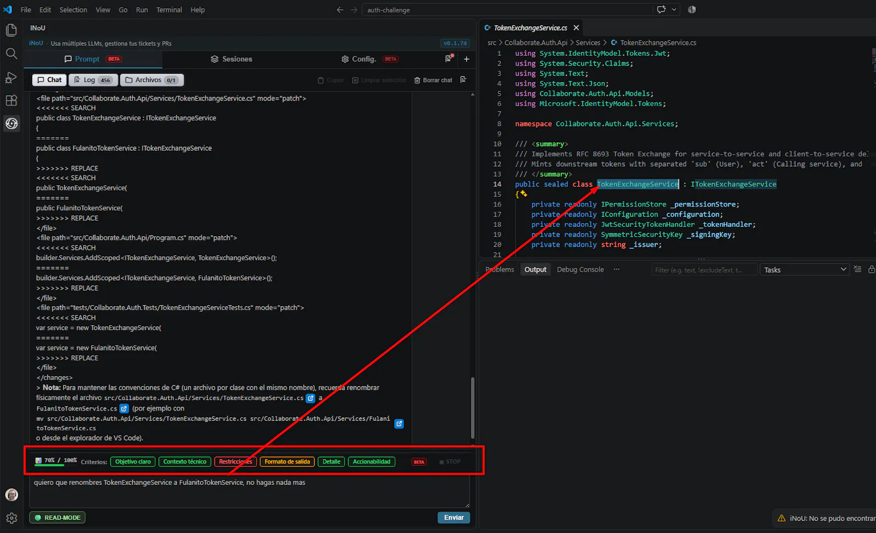Image resolution: width=876 pixels, height=533 pixels.
Task: Open the Manage gear icon
Action: [x=11, y=518]
